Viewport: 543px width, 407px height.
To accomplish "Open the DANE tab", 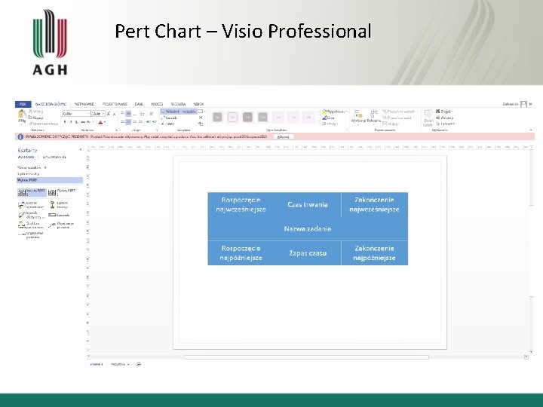I will [x=140, y=104].
